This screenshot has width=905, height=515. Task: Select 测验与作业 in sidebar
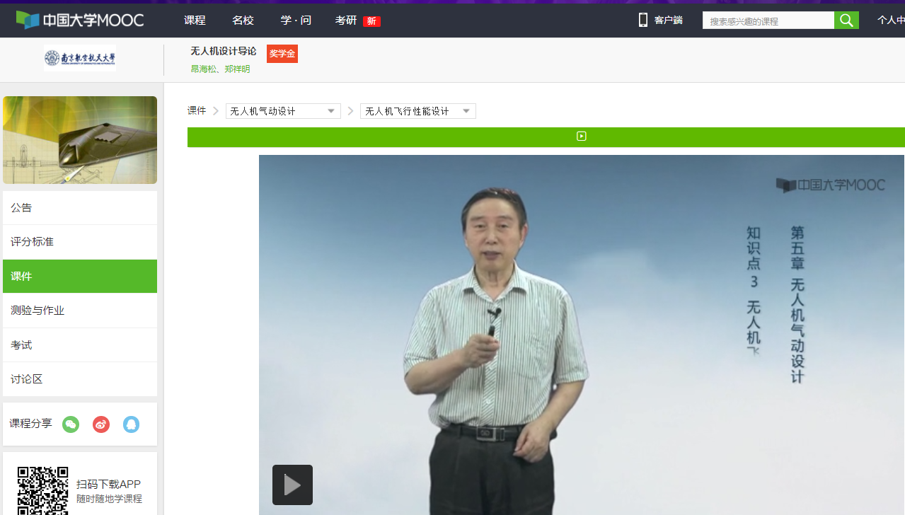pos(38,311)
